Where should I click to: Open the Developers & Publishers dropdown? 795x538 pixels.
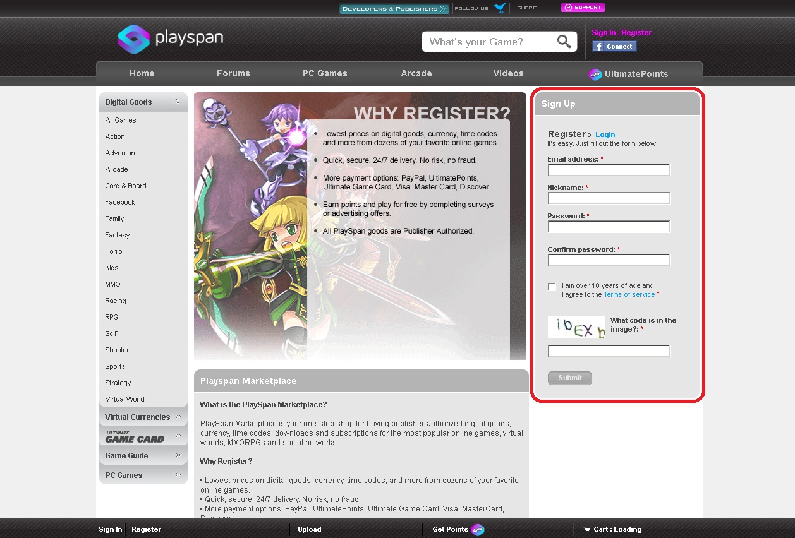point(394,9)
